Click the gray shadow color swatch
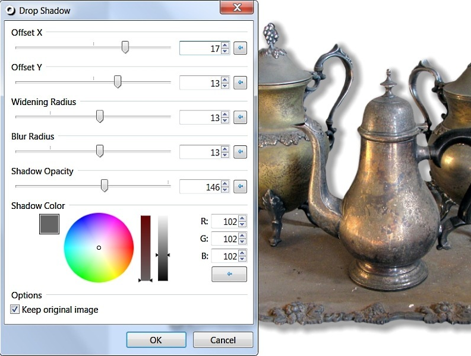Viewport: 471px width, 356px height. click(49, 224)
